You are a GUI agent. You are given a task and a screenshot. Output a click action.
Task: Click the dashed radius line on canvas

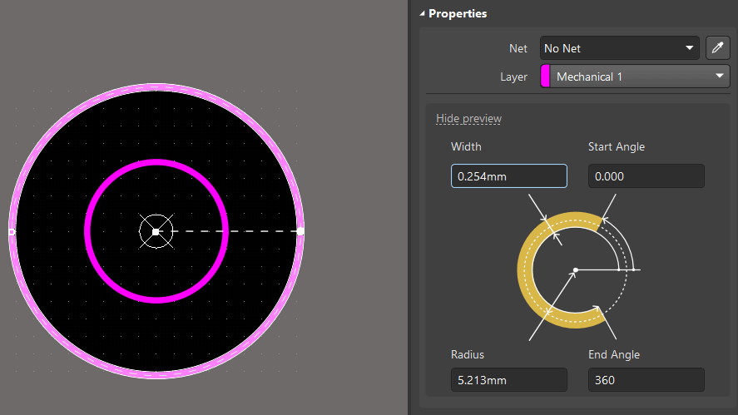[233, 231]
